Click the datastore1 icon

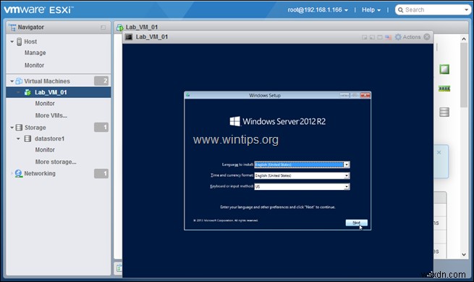pyautogui.click(x=27, y=138)
